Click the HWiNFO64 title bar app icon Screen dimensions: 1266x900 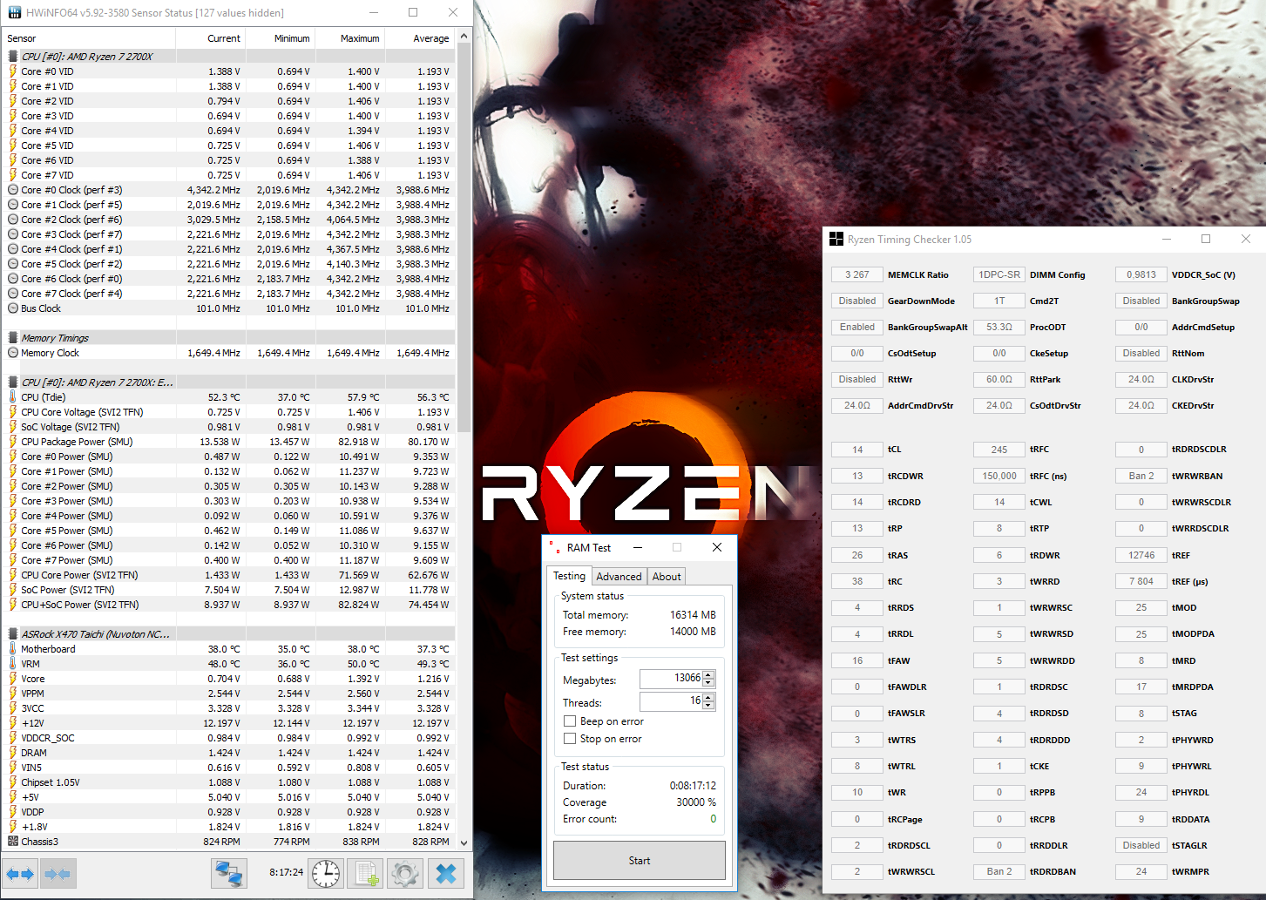pyautogui.click(x=14, y=12)
